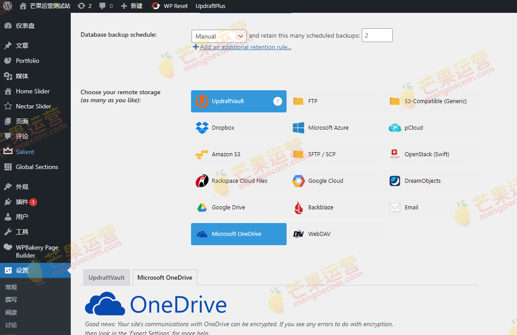Switch to the UpdraftVault settings tab
The height and width of the screenshot is (335, 517).
(107, 277)
